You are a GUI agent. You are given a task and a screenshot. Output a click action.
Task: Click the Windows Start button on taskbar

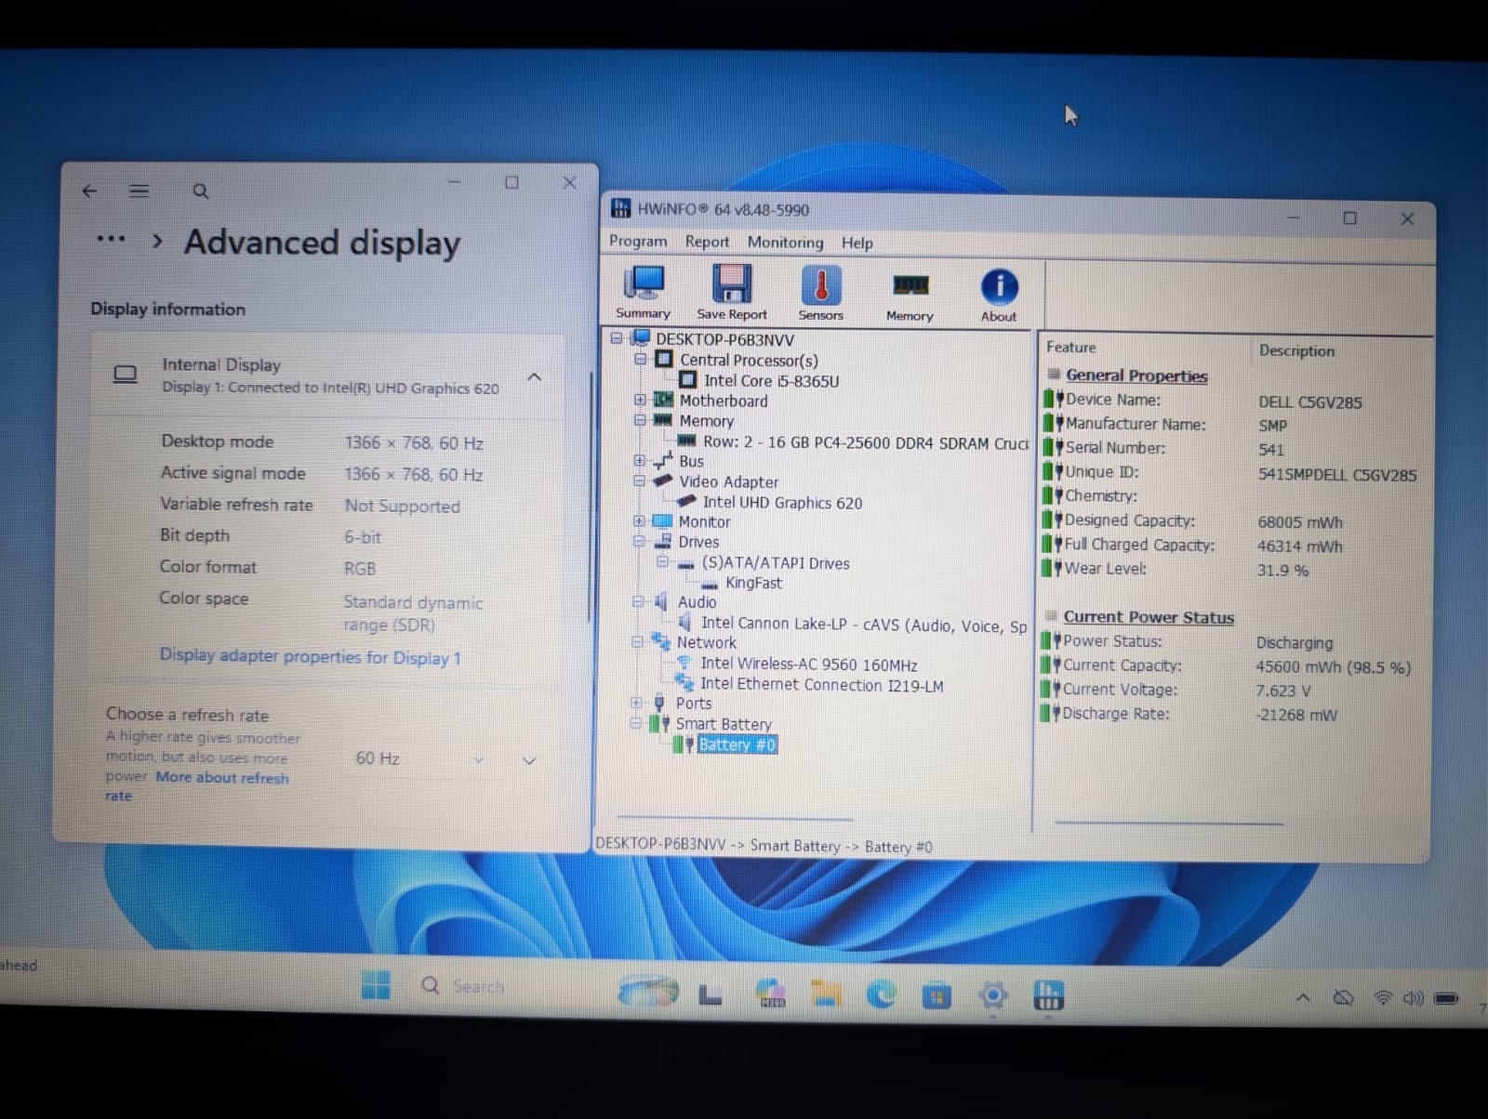coord(376,986)
